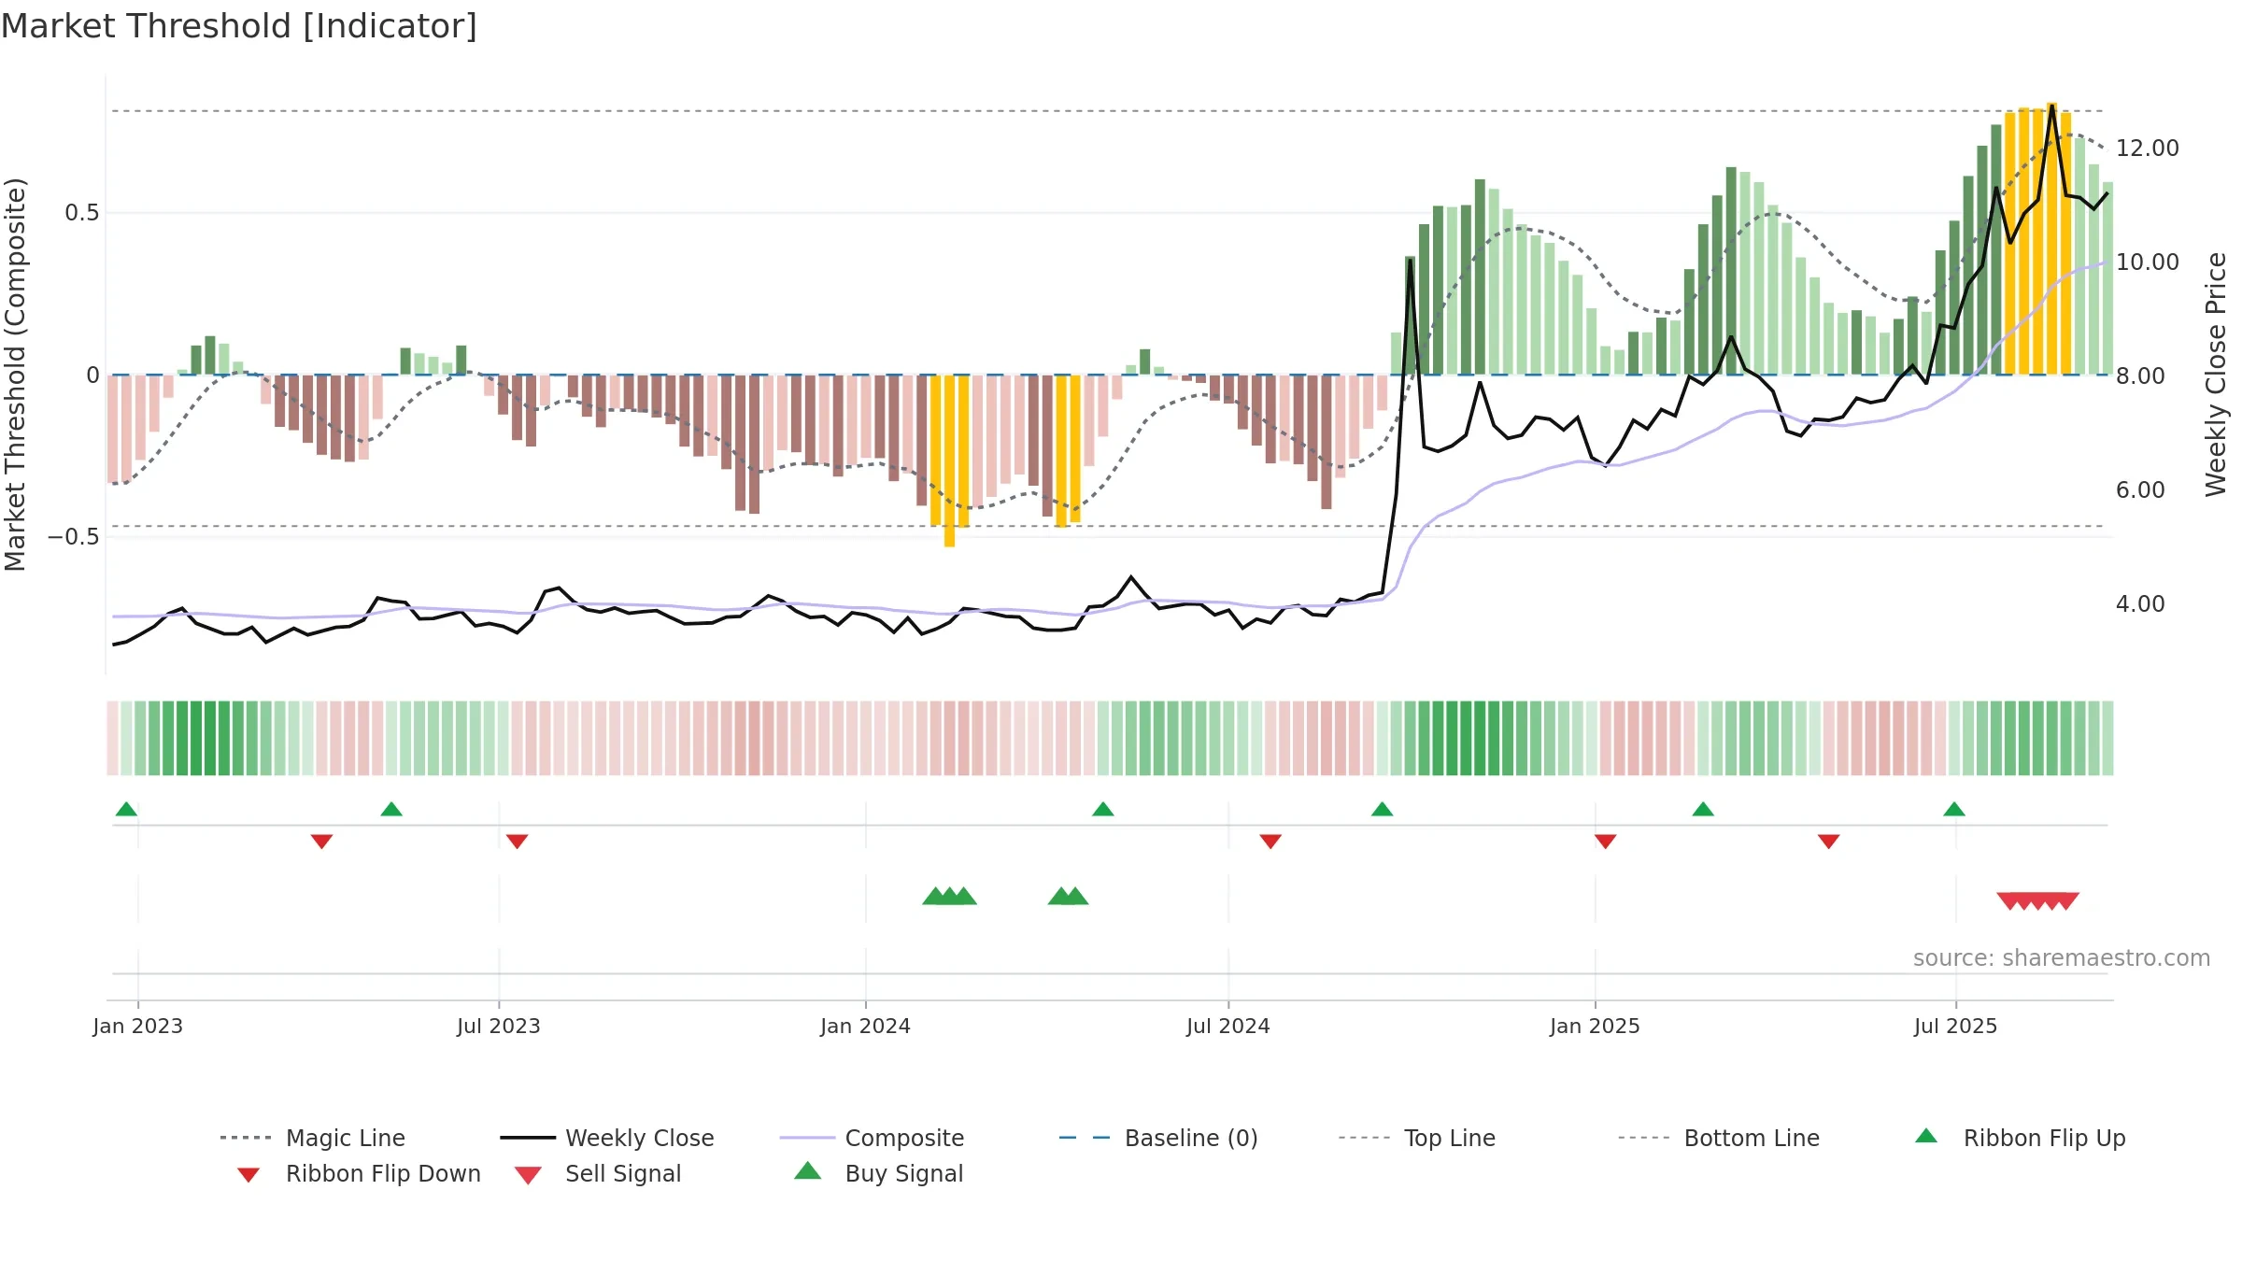Screen dimensions: 2242x1261
Task: Click the ribbon flip down marker near May 2025
Action: tap(1828, 842)
